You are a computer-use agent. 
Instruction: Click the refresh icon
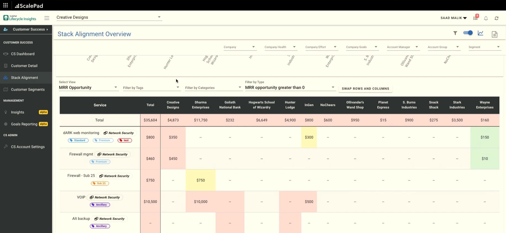tap(496, 18)
